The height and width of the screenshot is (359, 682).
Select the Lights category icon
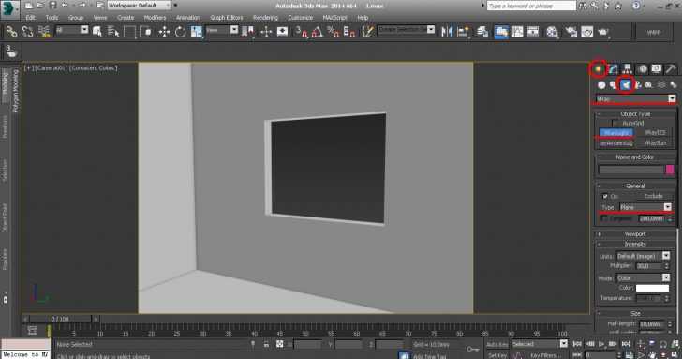626,85
